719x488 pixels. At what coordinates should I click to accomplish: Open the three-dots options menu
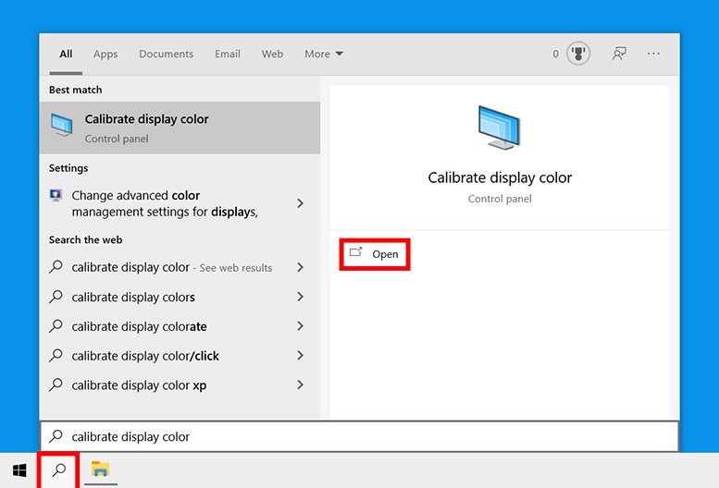[x=654, y=54]
